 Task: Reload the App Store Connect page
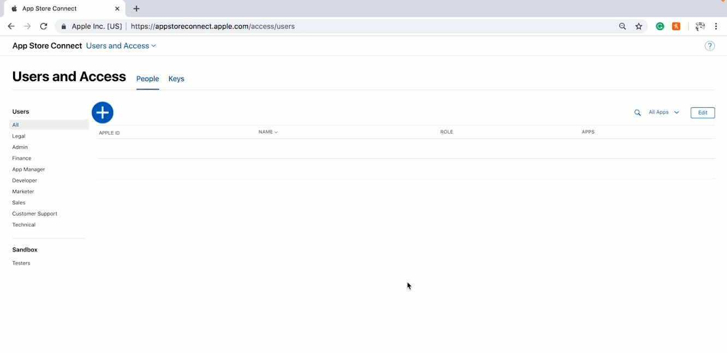[44, 26]
